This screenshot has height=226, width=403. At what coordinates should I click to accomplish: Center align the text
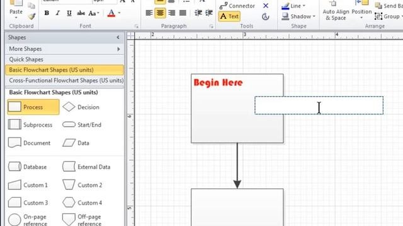click(x=160, y=13)
